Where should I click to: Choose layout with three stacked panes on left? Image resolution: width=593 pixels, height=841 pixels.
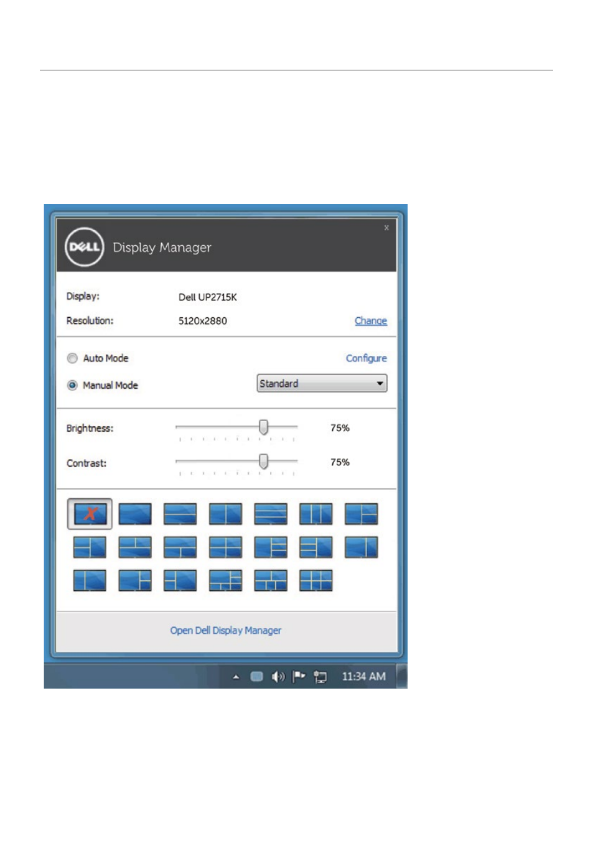(316, 547)
